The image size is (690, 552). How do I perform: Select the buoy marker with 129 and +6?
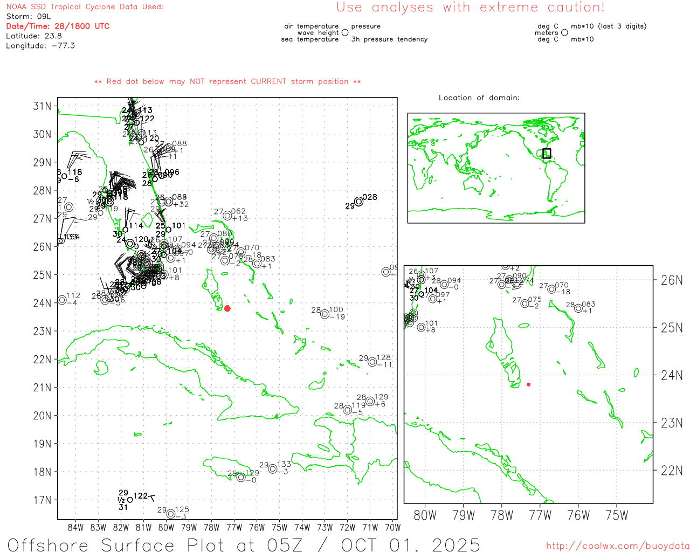370,401
